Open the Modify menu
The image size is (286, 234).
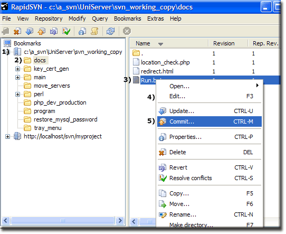[x=77, y=18]
